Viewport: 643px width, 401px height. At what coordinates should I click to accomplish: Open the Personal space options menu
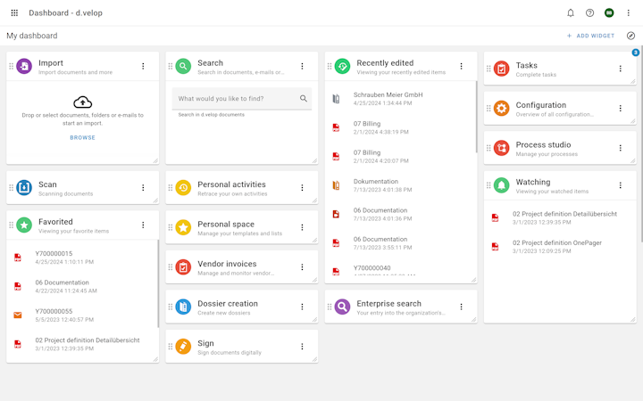click(x=302, y=227)
